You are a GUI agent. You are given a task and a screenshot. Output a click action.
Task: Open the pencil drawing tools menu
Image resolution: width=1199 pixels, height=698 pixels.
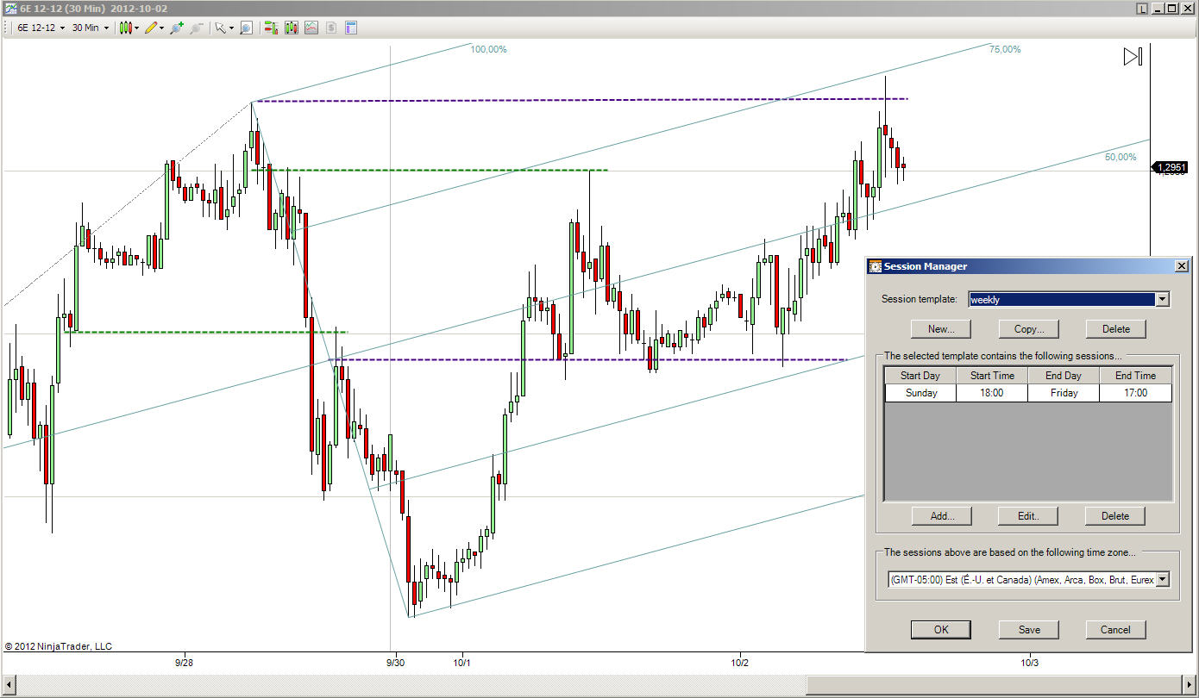154,28
